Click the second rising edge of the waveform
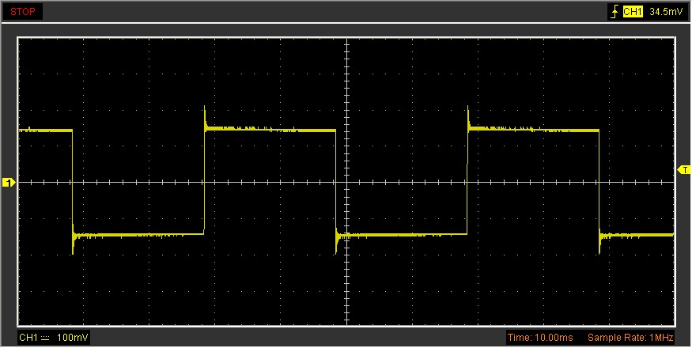 (467, 182)
